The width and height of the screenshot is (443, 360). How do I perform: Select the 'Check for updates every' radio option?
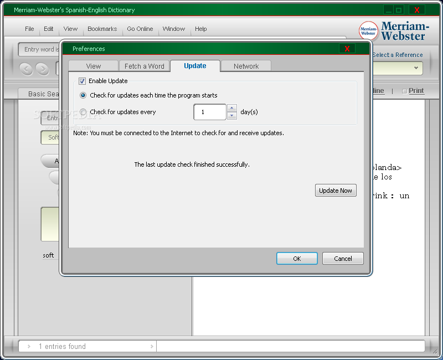coord(83,112)
